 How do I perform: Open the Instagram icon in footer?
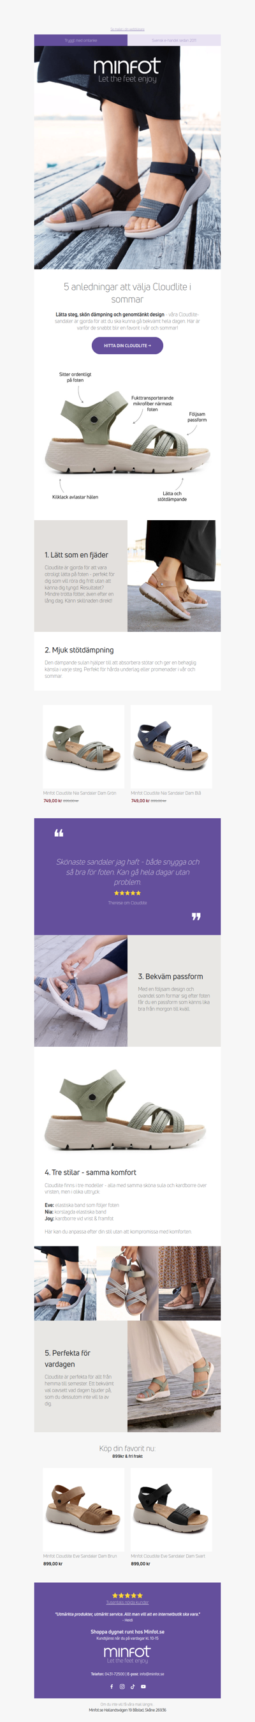[x=122, y=1686]
